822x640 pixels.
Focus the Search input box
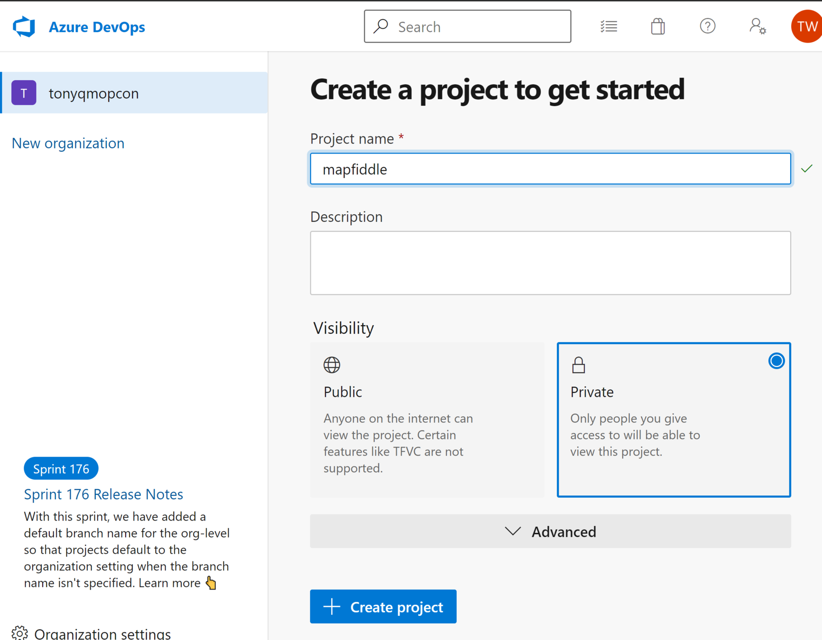pyautogui.click(x=467, y=27)
